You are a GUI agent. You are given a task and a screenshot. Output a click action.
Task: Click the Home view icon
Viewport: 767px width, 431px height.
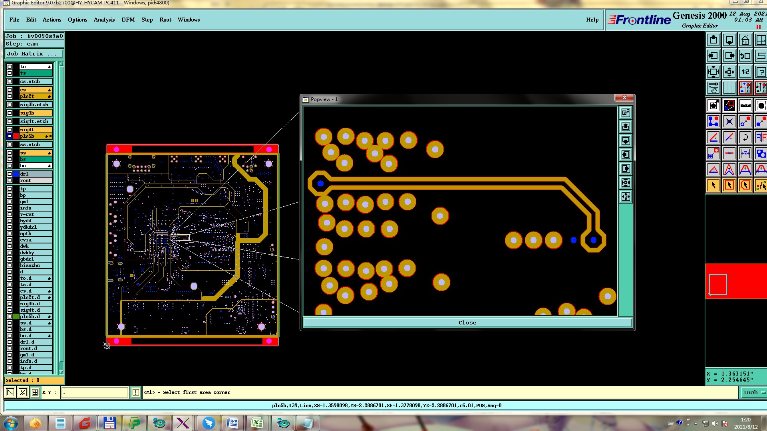click(x=745, y=40)
